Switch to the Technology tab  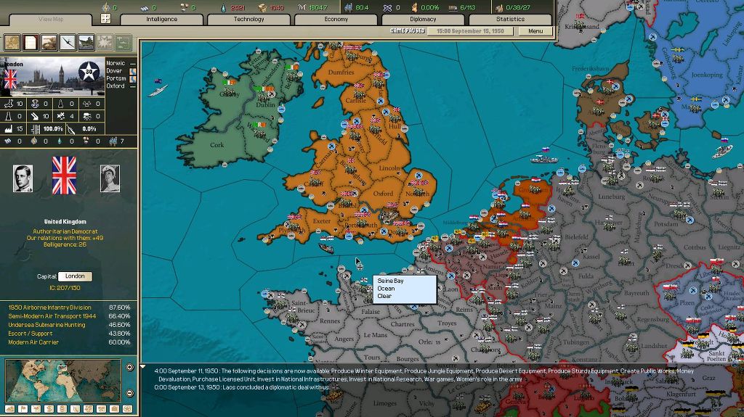[x=248, y=20]
